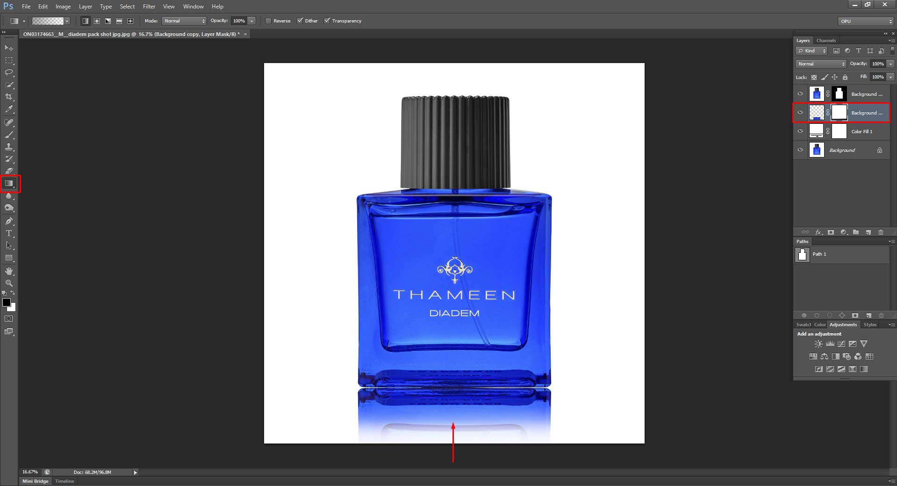Select the Clone Stamp tool
Viewport: 897px width, 486px height.
8,147
